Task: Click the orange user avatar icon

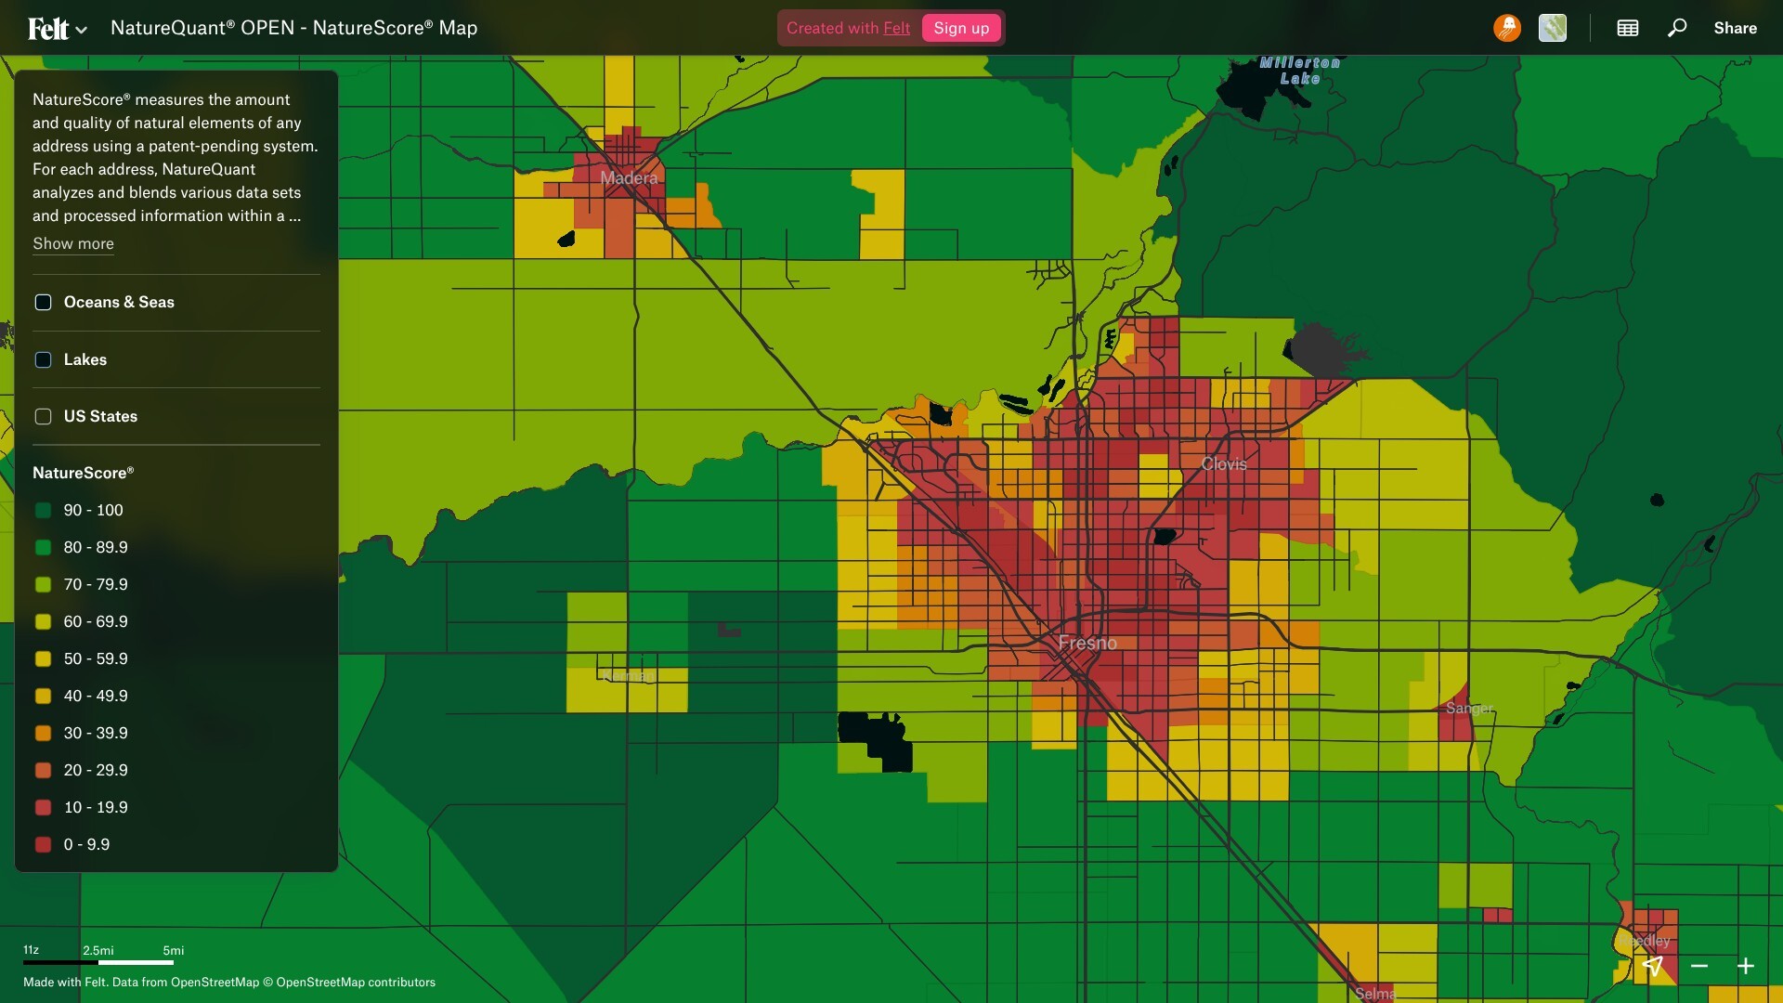Action: (x=1507, y=28)
